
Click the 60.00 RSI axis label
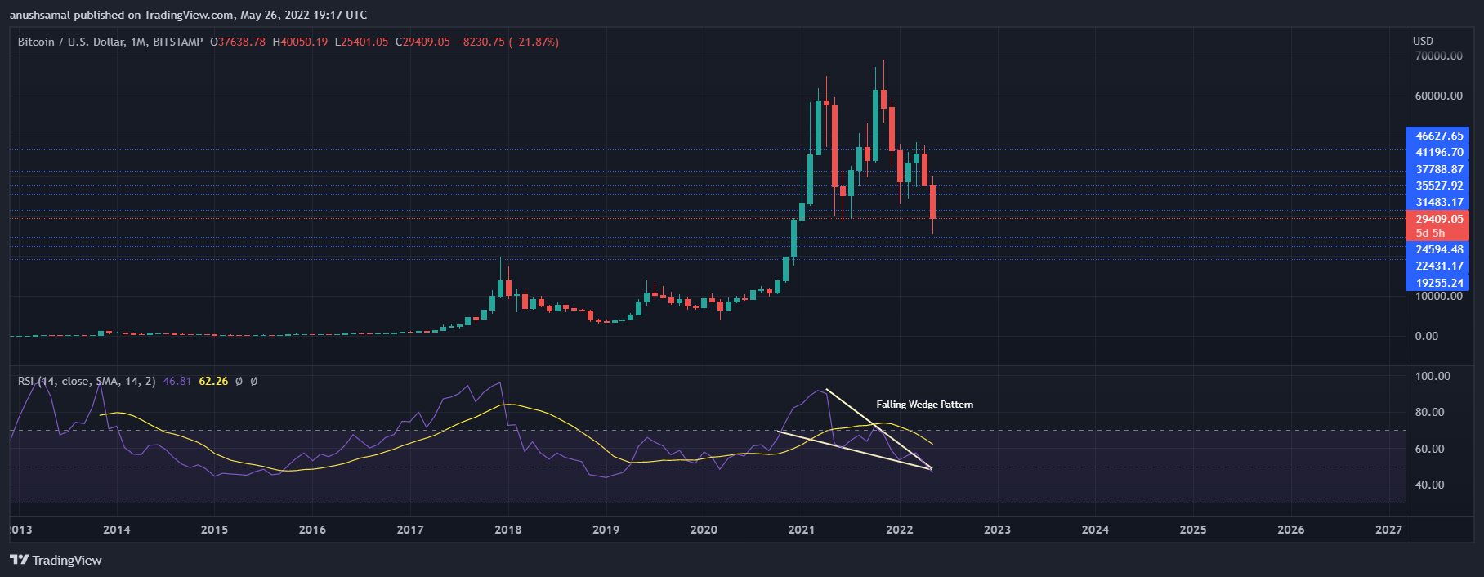coord(1429,449)
